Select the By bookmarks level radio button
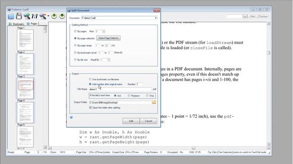The height and width of the screenshot is (164, 293). pyautogui.click(x=75, y=53)
